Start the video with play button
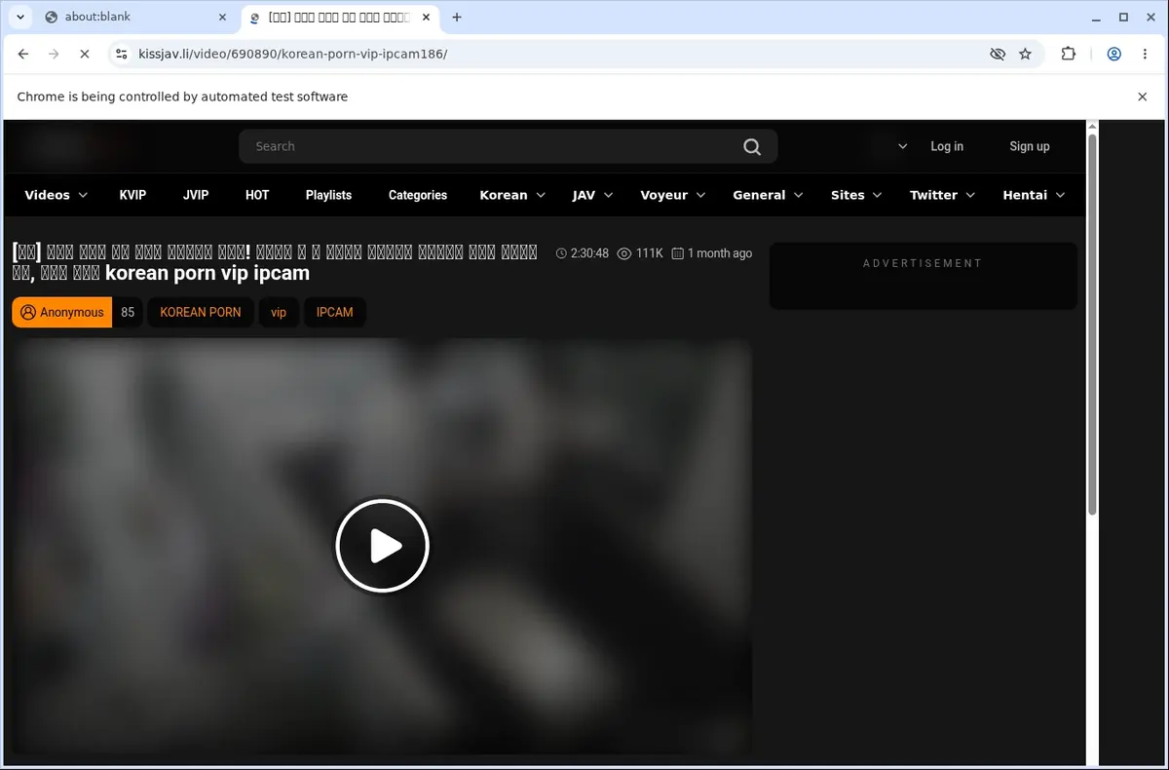This screenshot has width=1169, height=770. click(x=383, y=546)
